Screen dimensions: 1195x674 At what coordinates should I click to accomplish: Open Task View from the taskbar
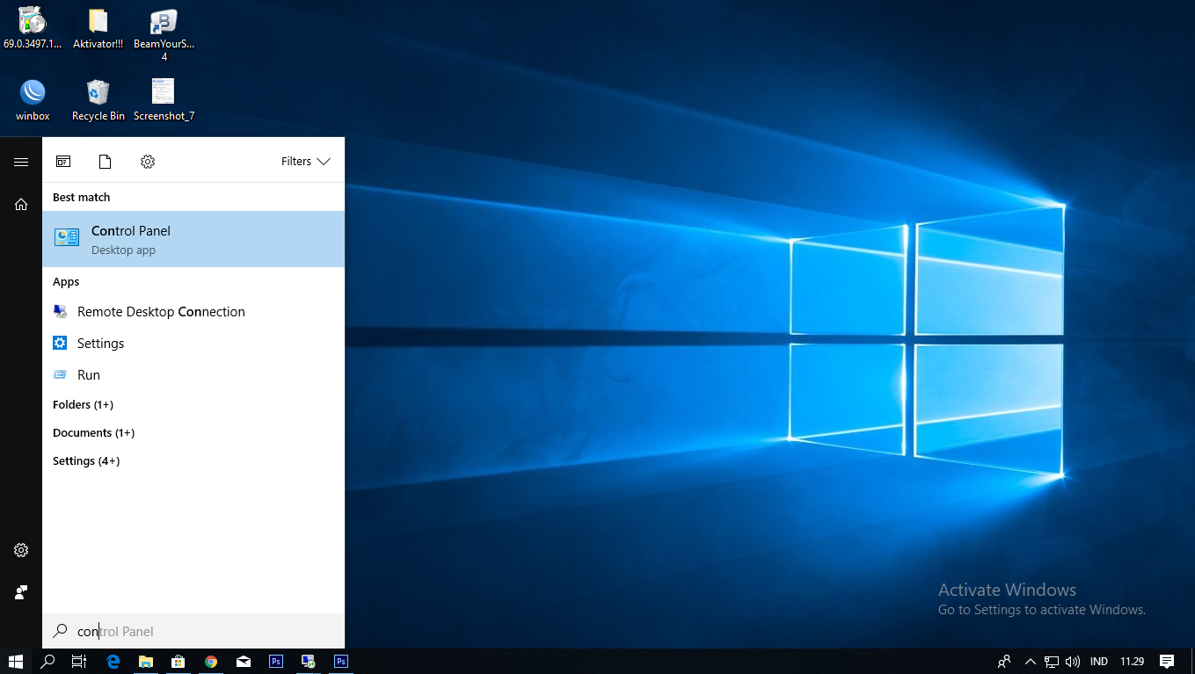79,661
